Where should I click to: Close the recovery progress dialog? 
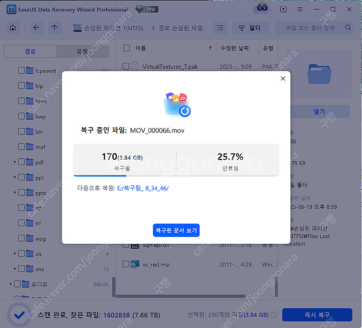283,79
